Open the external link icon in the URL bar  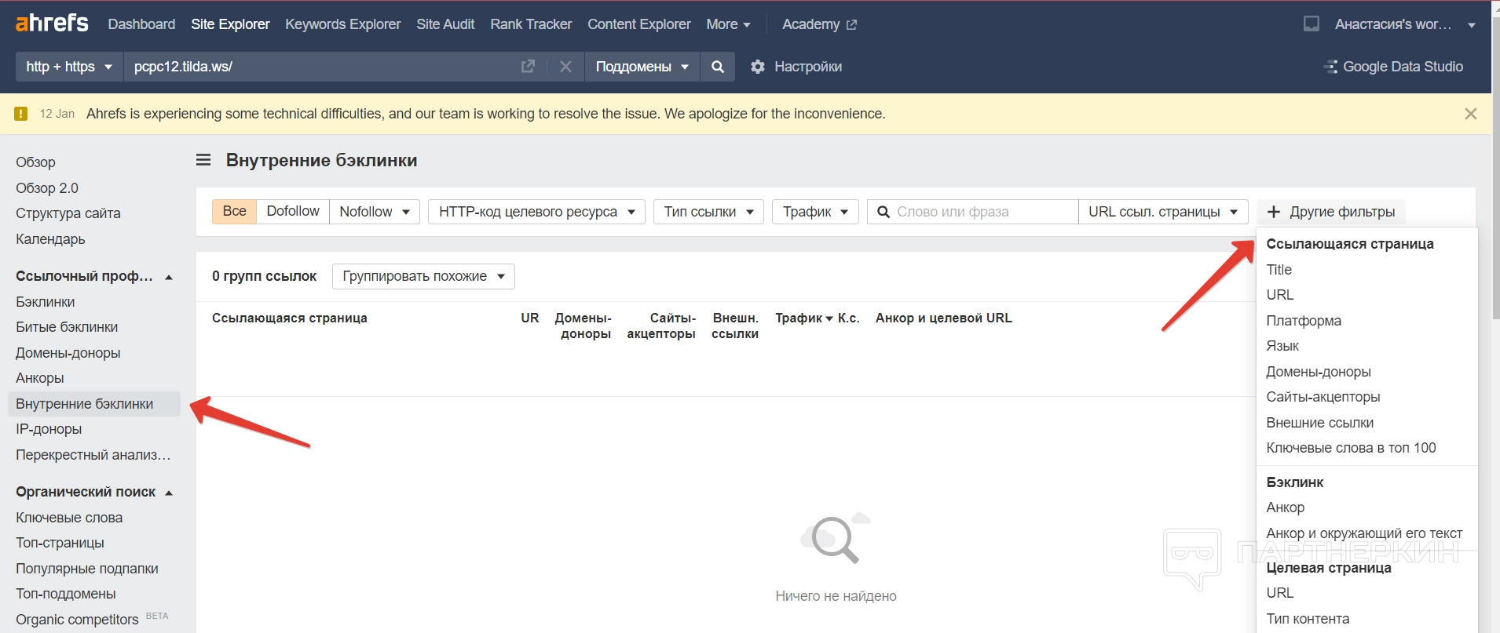point(528,67)
